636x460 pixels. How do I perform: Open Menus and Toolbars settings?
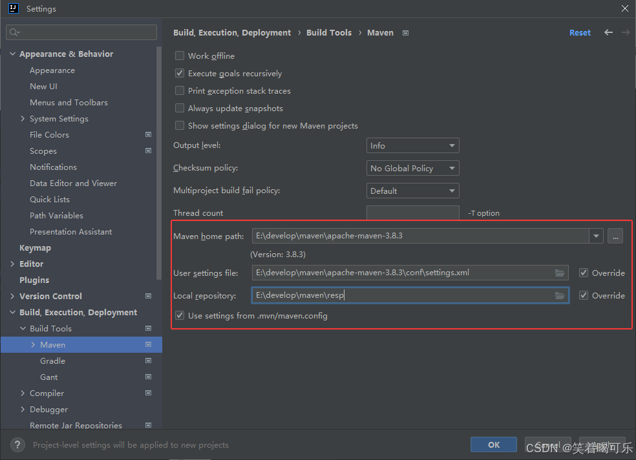69,103
